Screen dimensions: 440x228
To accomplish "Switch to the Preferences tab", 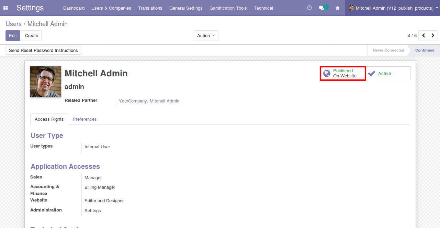I will pyautogui.click(x=84, y=119).
